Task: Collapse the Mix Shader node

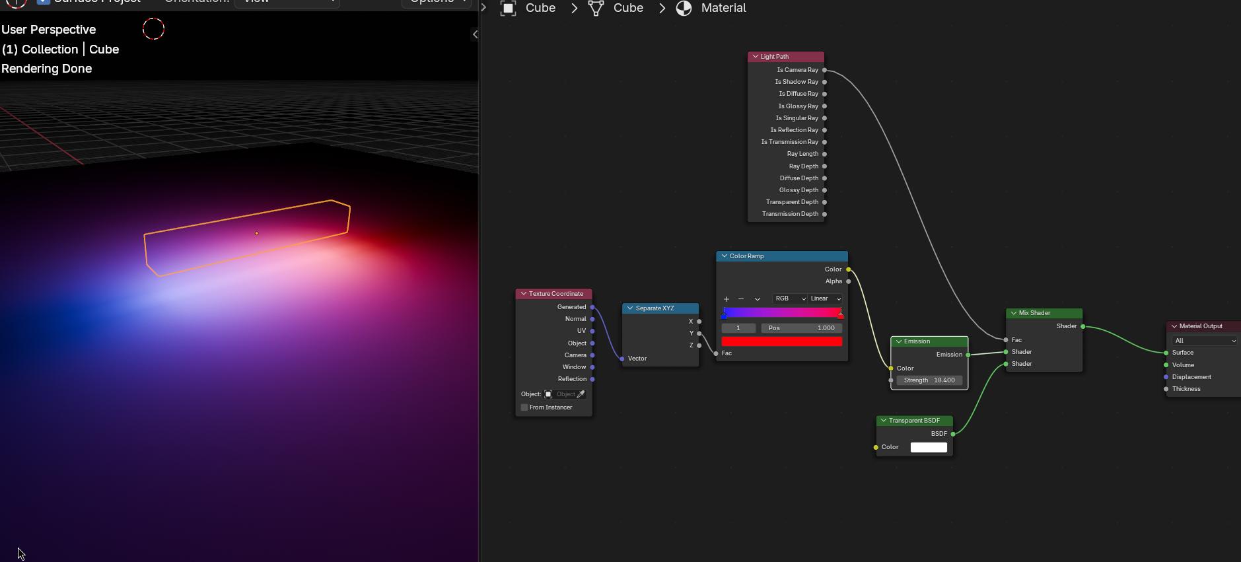Action: click(1014, 313)
